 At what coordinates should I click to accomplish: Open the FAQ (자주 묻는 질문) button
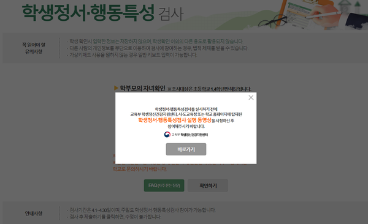164,185
